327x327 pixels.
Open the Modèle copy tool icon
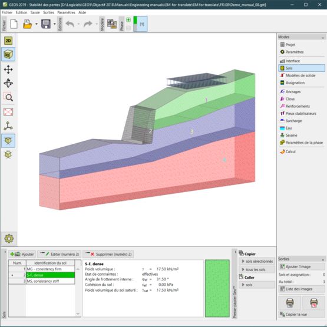pyautogui.click(x=112, y=24)
